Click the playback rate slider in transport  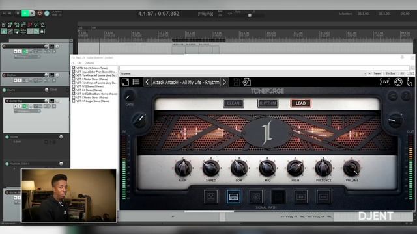(250, 16)
